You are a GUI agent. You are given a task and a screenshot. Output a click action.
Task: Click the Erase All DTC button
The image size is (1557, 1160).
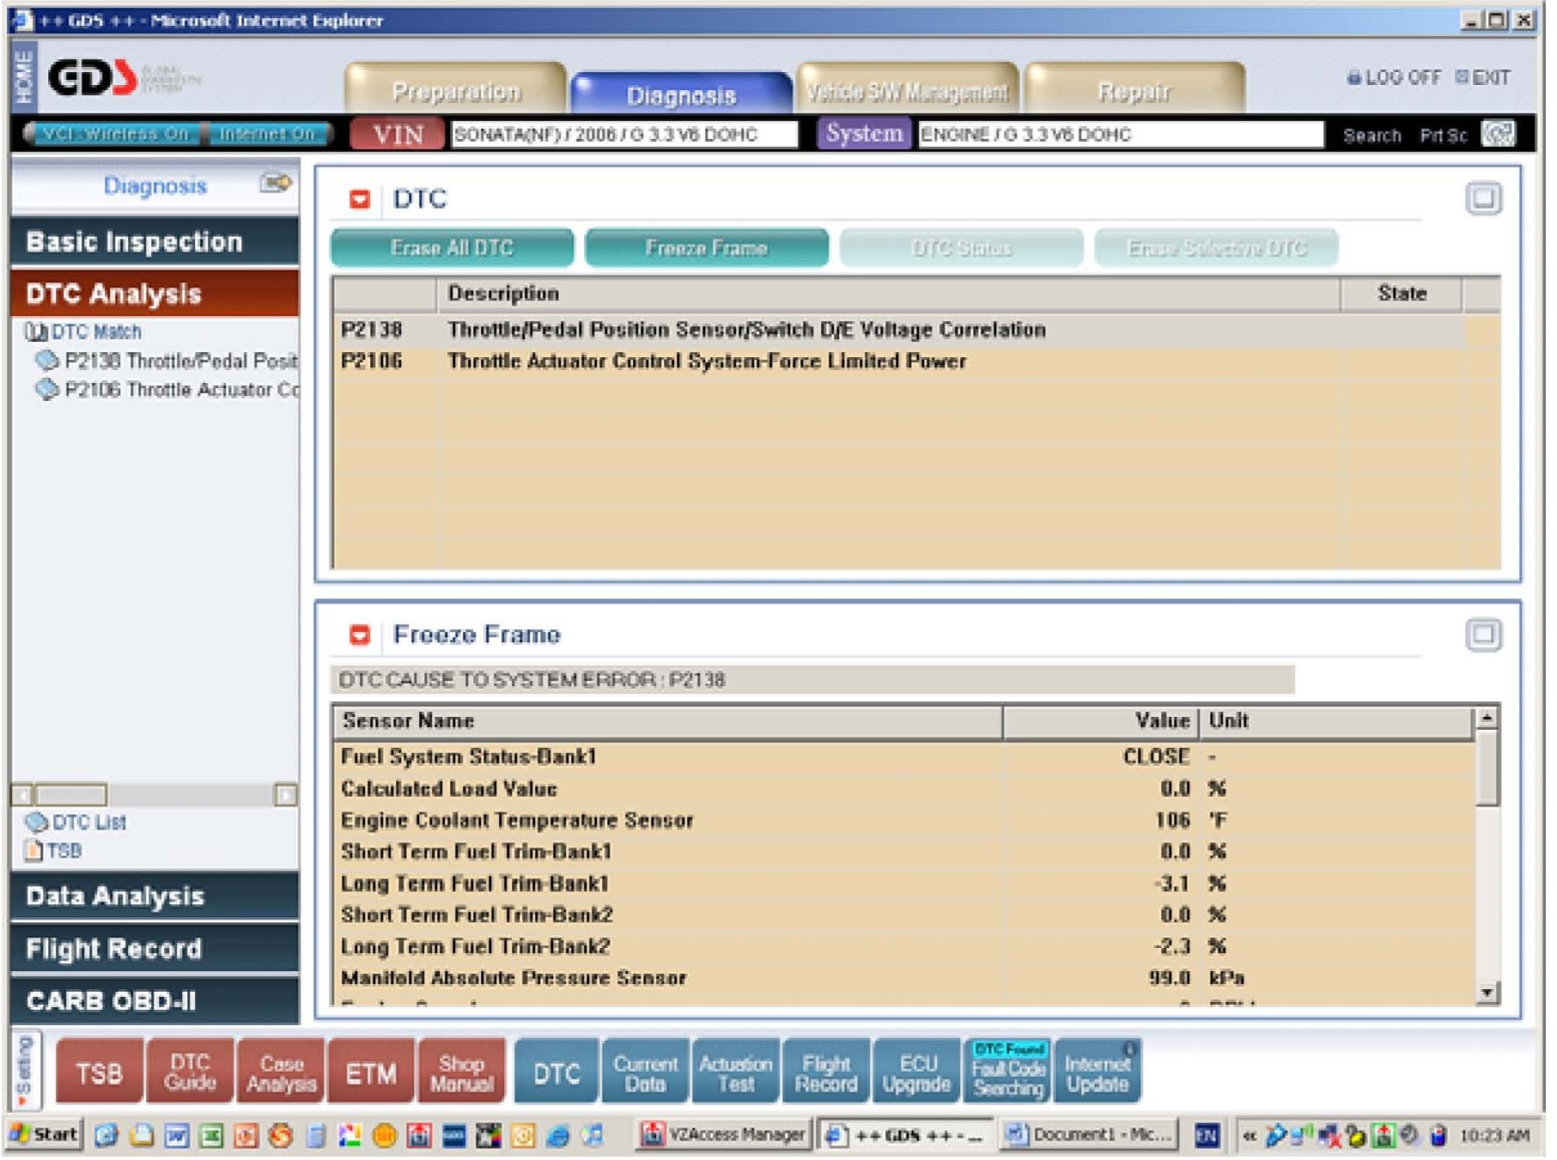pos(452,248)
